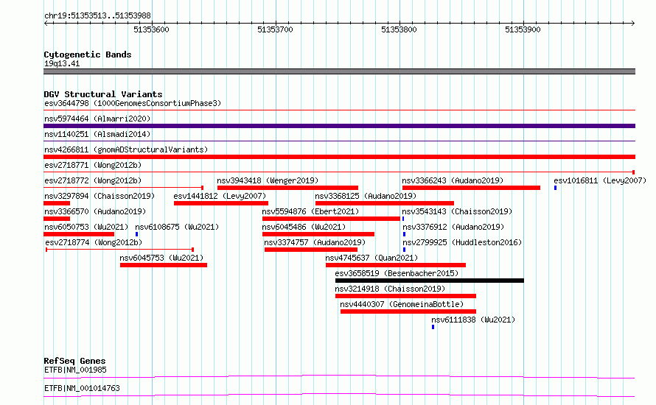Screen dimensions: 656x405
Task: Select the nsv6050753 Wu2021 variant label
Action: 86,227
